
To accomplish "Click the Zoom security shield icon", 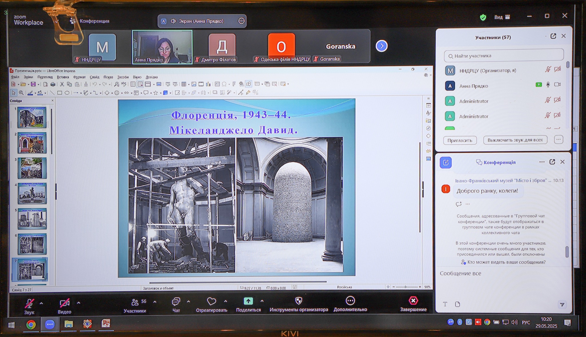I will [483, 17].
